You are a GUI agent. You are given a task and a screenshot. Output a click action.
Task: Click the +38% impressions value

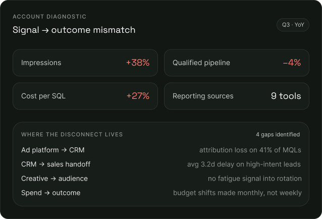point(138,63)
